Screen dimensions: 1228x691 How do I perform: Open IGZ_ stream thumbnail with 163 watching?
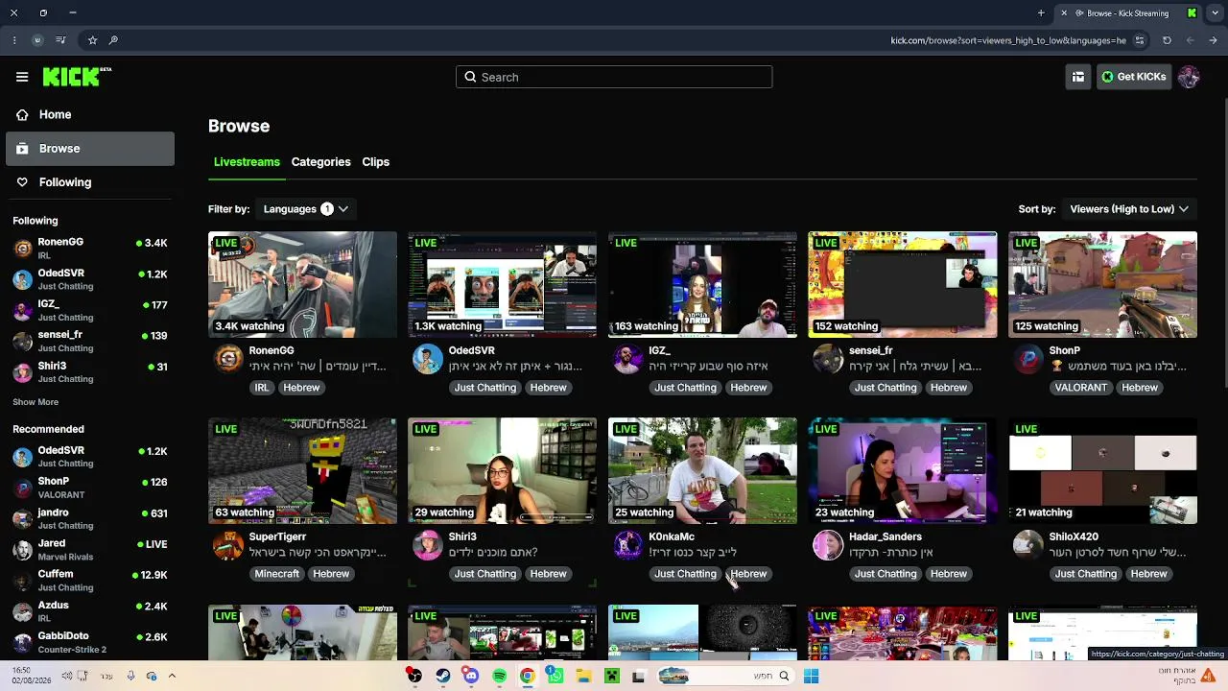point(702,284)
